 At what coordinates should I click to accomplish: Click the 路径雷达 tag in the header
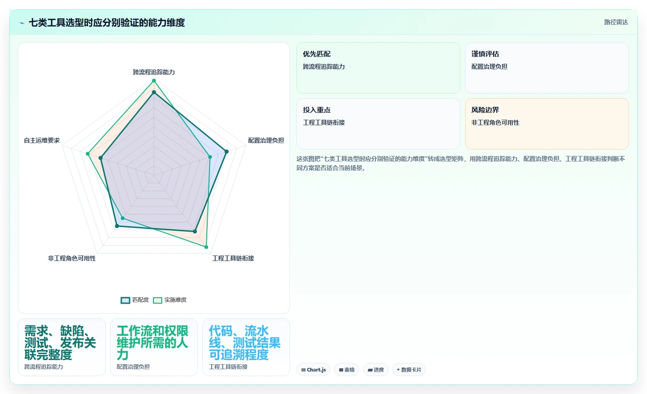[x=616, y=22]
